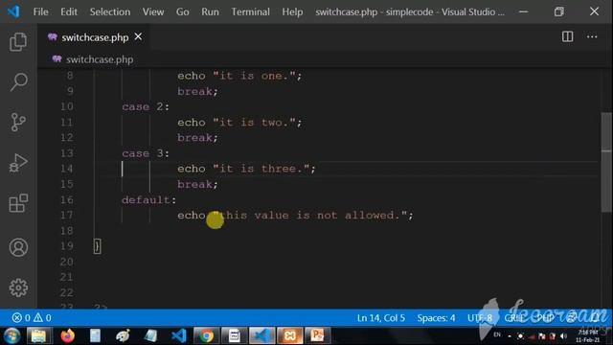The height and width of the screenshot is (345, 613).
Task: Click line number 14 in the gutter
Action: tap(66, 169)
